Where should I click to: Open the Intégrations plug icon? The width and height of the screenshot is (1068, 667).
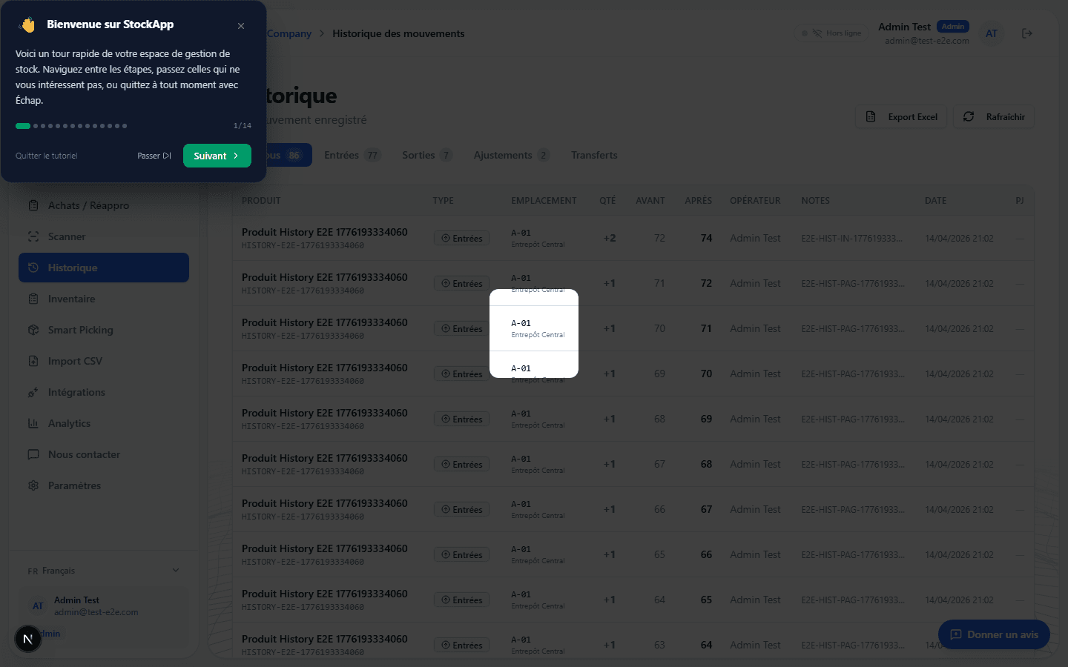coord(33,392)
